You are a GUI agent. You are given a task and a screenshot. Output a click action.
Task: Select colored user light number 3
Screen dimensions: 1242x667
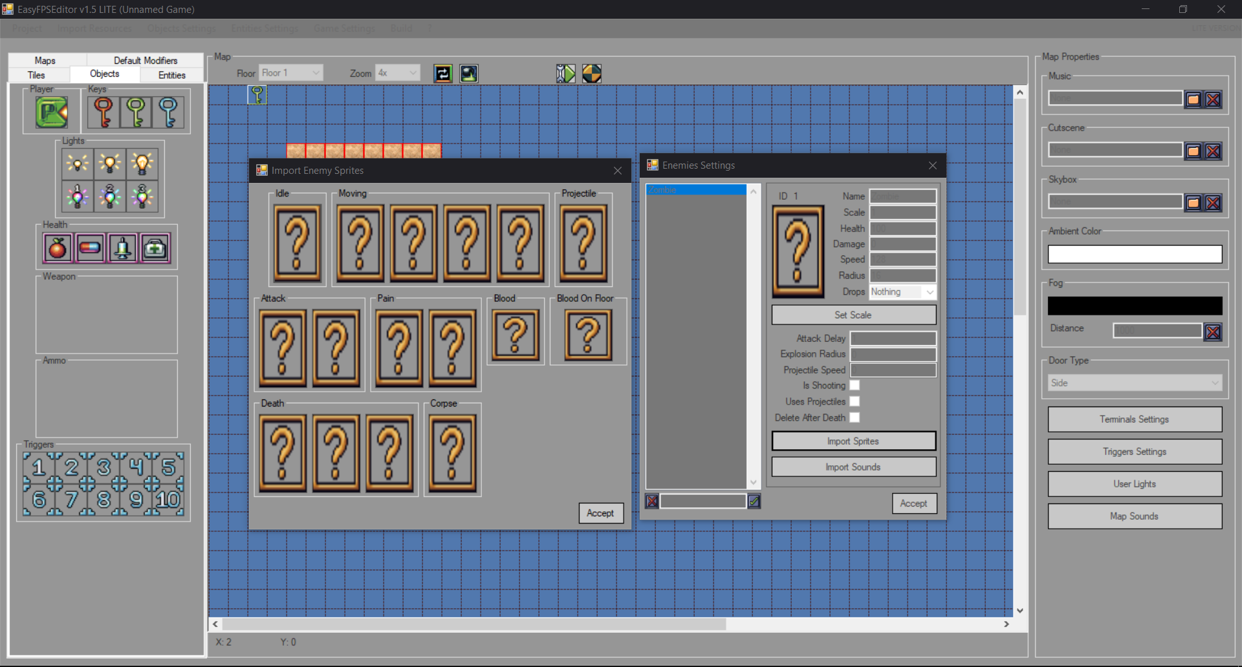tap(142, 196)
